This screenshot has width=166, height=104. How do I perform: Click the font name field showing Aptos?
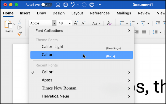pyautogui.click(x=40, y=23)
